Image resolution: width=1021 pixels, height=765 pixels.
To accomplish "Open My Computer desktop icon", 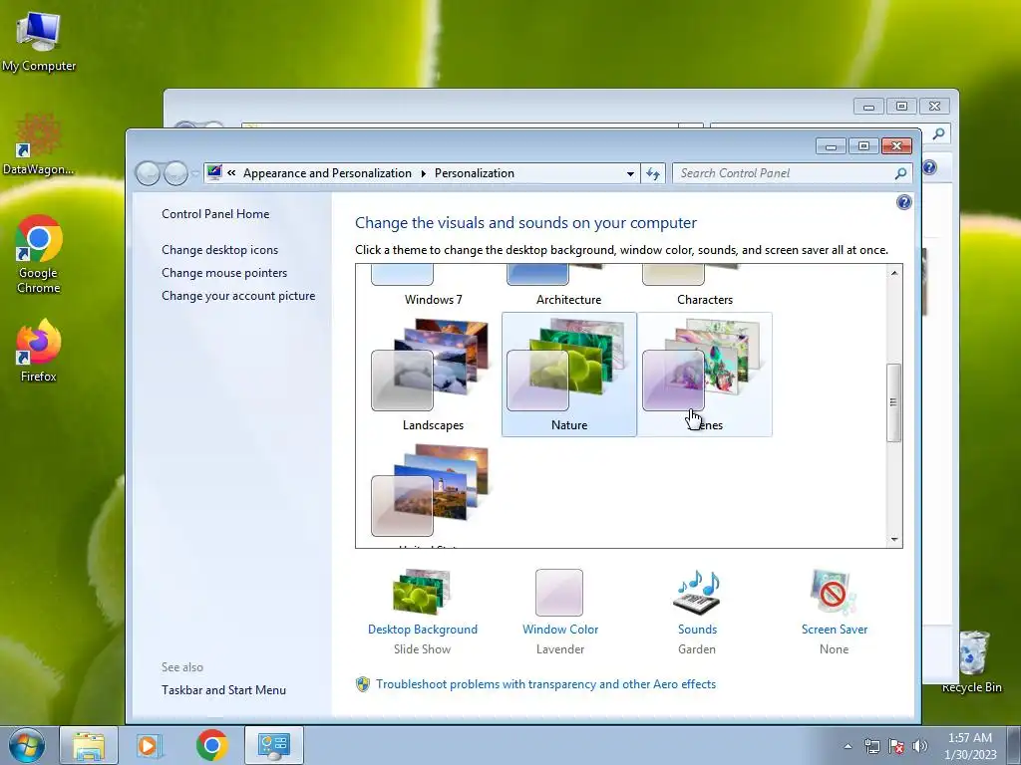I will point(39,40).
